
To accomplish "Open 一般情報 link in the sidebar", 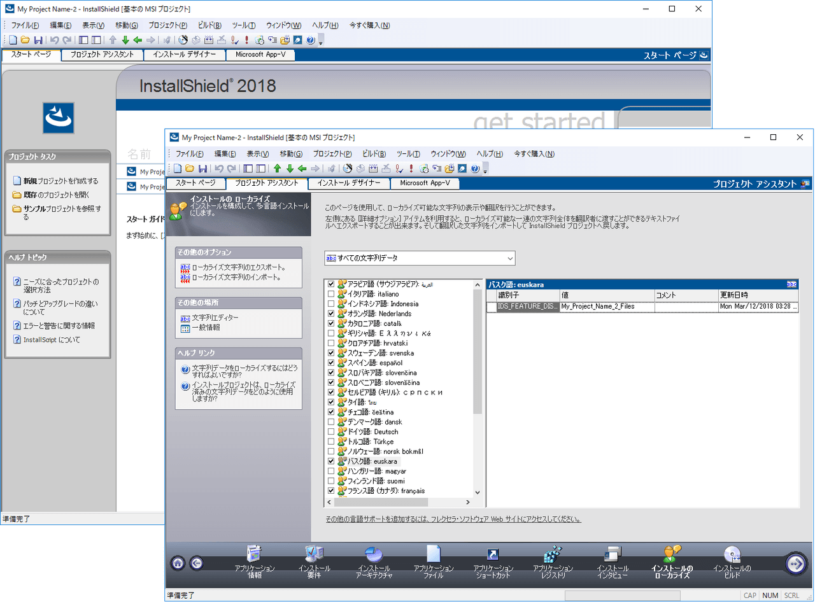I will (206, 328).
